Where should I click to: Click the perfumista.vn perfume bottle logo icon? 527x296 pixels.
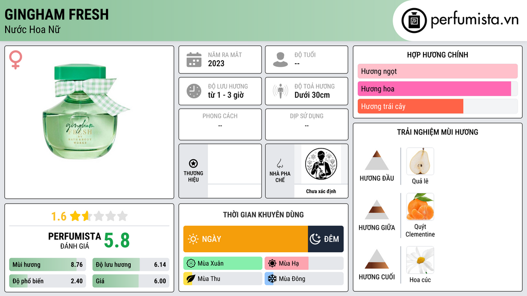[414, 21]
